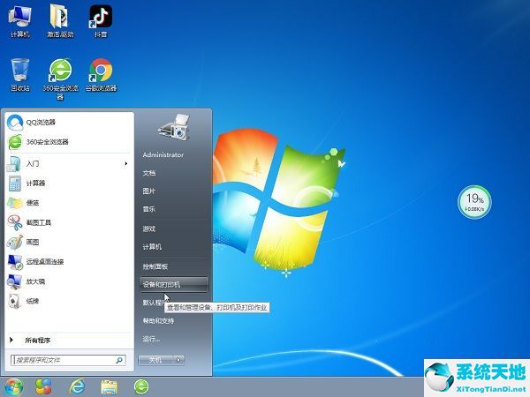This screenshot has width=530, height=397.
Task: Click the 运行... Start menu link
Action: 151,339
